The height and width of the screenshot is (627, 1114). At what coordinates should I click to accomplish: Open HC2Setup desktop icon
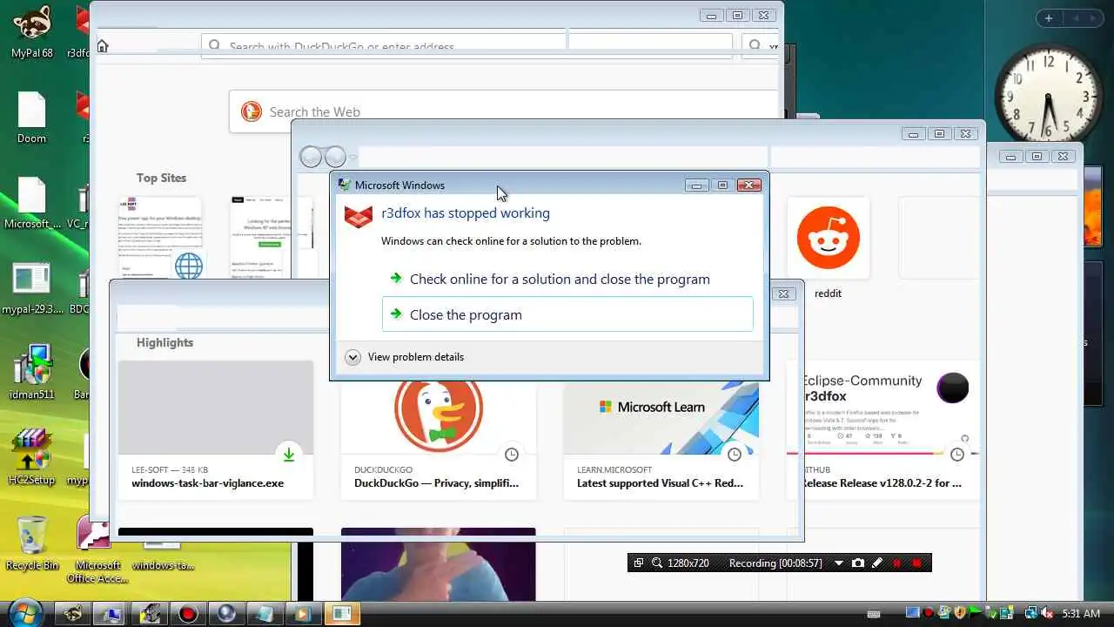click(x=32, y=458)
